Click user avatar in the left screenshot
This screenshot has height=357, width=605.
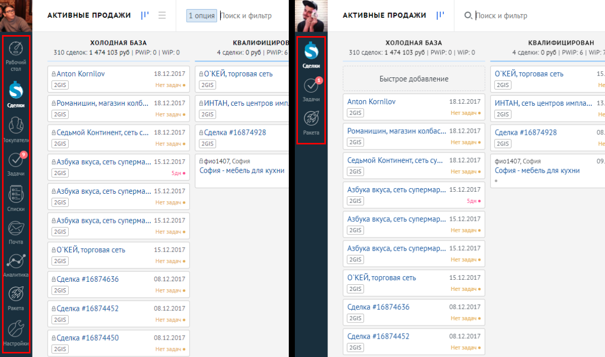pos(16,16)
